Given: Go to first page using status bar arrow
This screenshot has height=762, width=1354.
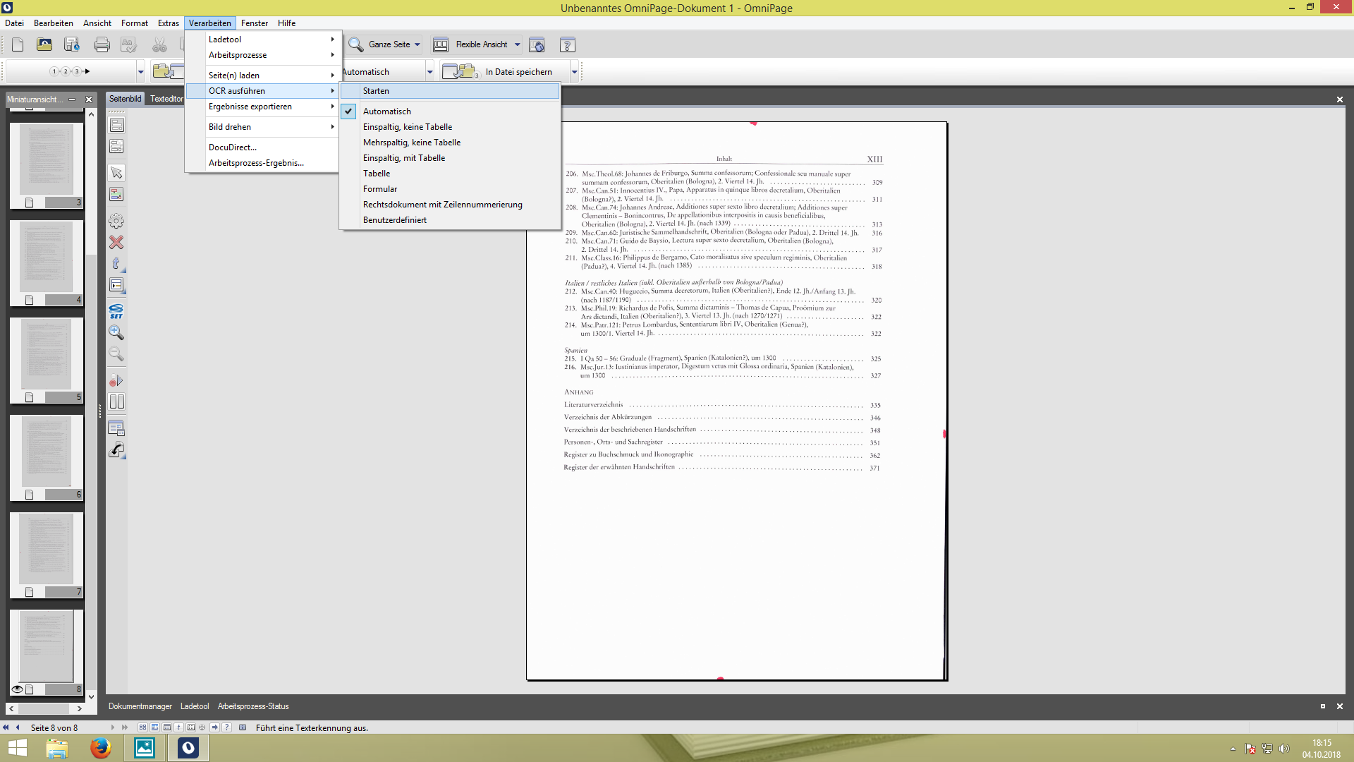Looking at the screenshot, I should [6, 727].
